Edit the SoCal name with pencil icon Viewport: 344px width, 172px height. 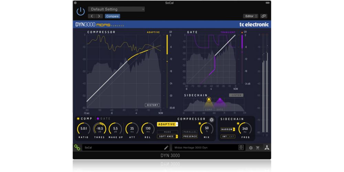pyautogui.click(x=166, y=148)
